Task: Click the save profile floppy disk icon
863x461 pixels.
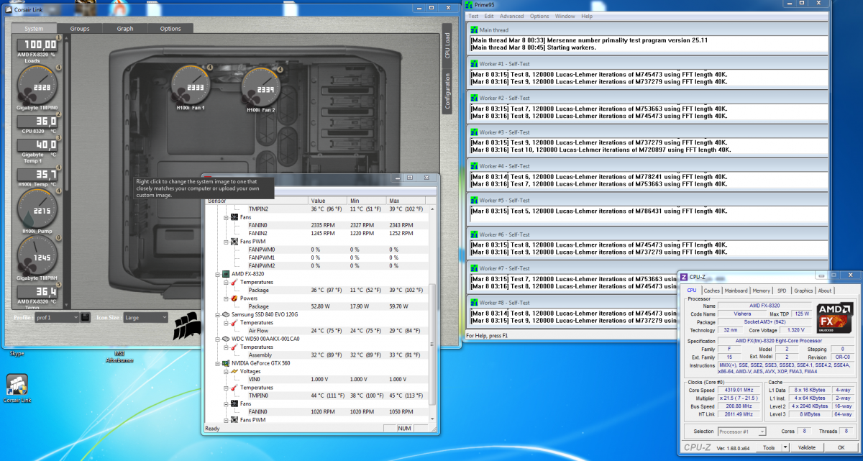Action: coord(86,317)
